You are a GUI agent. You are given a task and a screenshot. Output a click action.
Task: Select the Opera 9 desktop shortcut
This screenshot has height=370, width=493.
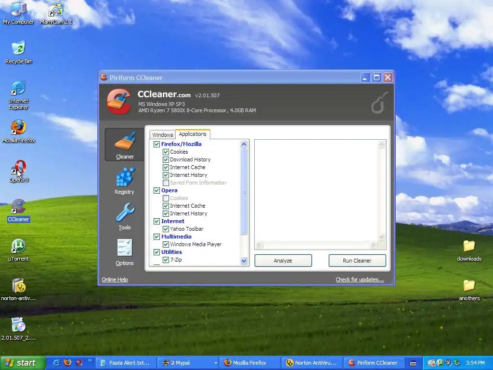(x=18, y=172)
